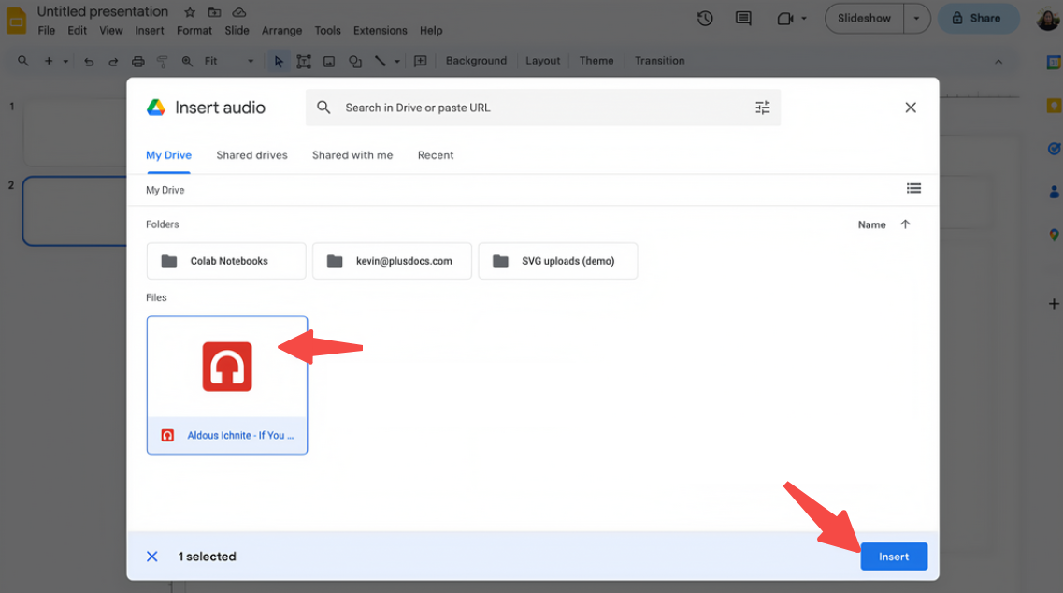1063x593 pixels.
Task: Open Google Keep in the side panel
Action: click(x=1054, y=107)
